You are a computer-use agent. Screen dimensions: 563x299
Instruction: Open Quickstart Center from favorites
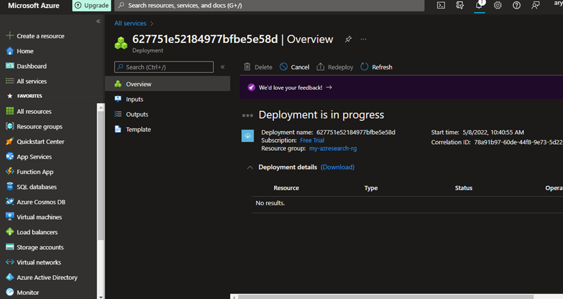coord(35,142)
